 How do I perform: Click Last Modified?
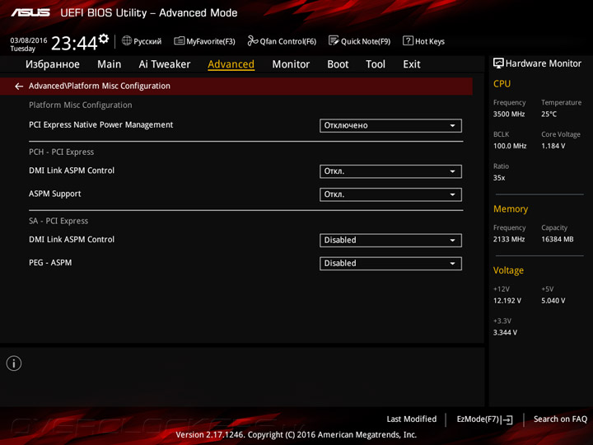(x=412, y=419)
